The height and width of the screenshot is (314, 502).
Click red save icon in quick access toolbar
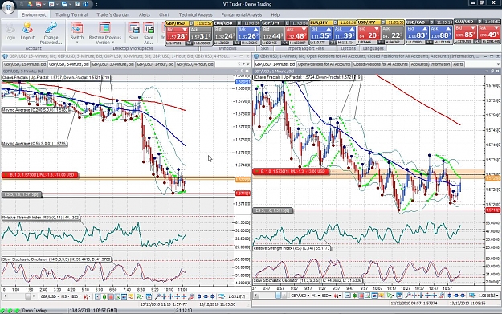coord(39,4)
